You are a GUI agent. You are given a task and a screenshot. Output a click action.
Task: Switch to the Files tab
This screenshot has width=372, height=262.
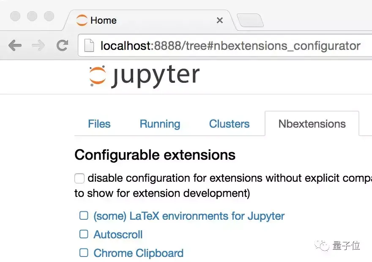pyautogui.click(x=99, y=124)
